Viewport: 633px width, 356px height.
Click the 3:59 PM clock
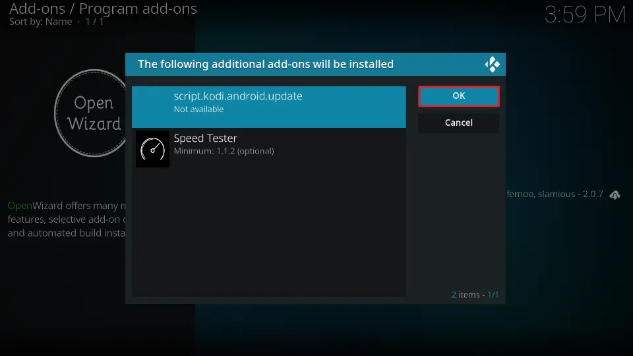coord(585,15)
